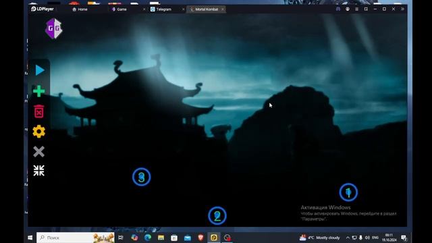Screen dimensions: 432x243
Task: Open the Windows Start menu
Action: [30, 238]
